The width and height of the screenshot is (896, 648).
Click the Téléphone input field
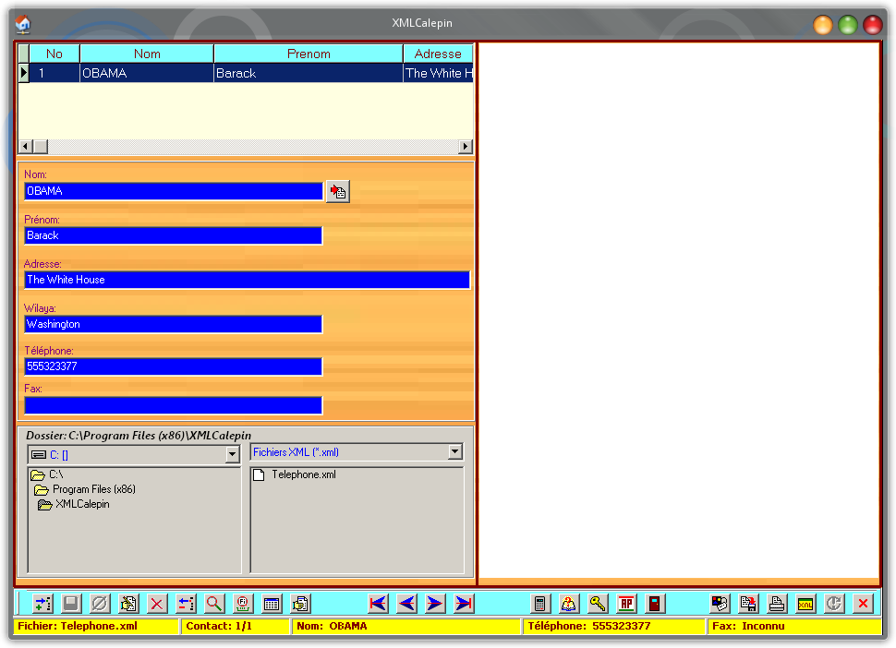click(x=173, y=366)
